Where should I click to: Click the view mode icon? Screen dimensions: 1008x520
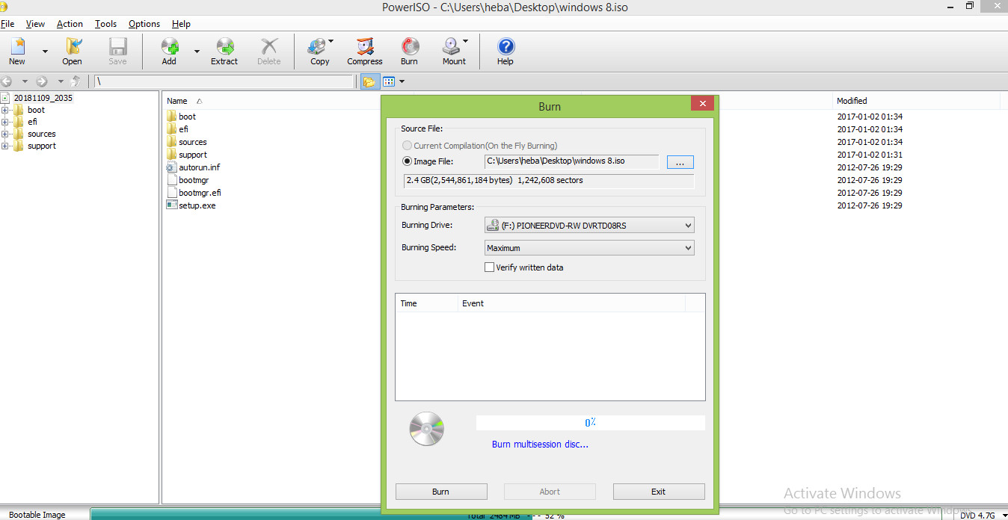point(389,81)
